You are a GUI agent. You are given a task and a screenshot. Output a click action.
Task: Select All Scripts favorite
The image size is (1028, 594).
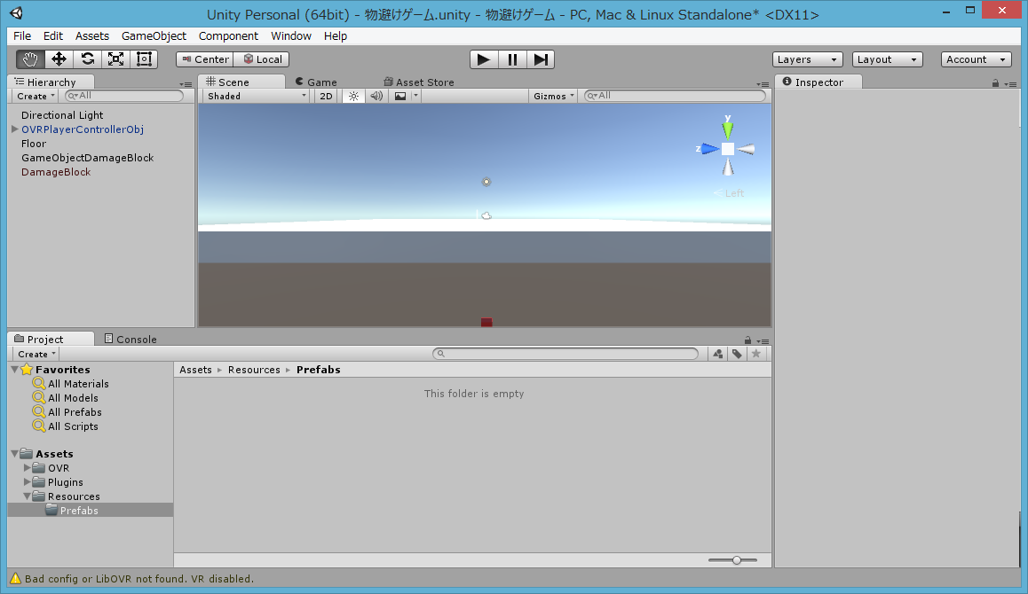[73, 426]
